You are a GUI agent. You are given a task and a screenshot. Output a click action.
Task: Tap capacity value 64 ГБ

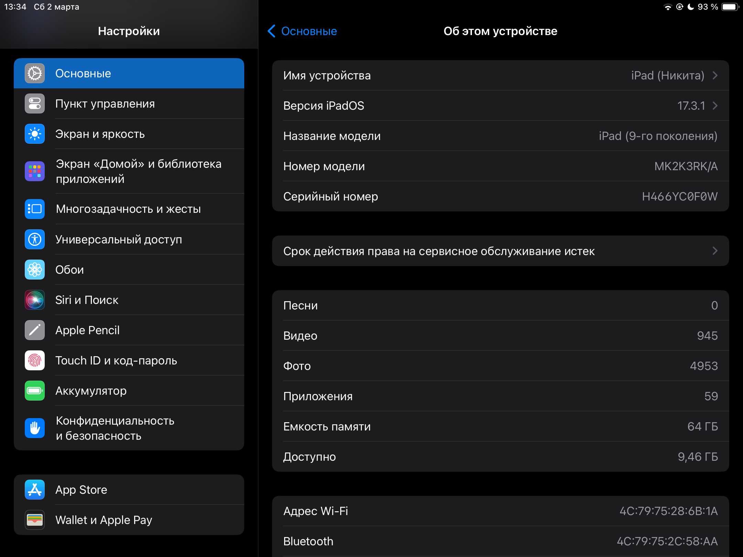[702, 427]
